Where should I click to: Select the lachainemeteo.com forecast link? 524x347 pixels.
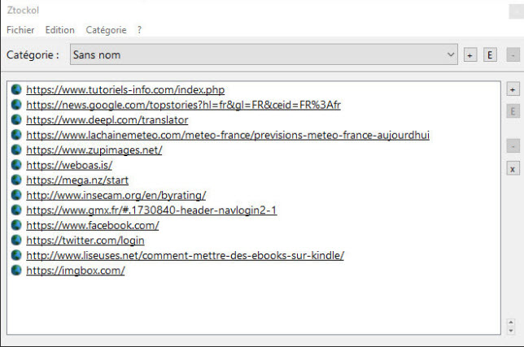coord(227,135)
